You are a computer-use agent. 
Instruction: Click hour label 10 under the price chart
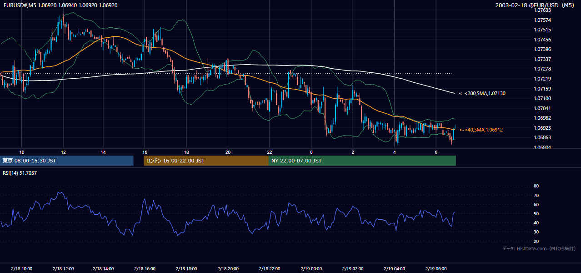21,152
